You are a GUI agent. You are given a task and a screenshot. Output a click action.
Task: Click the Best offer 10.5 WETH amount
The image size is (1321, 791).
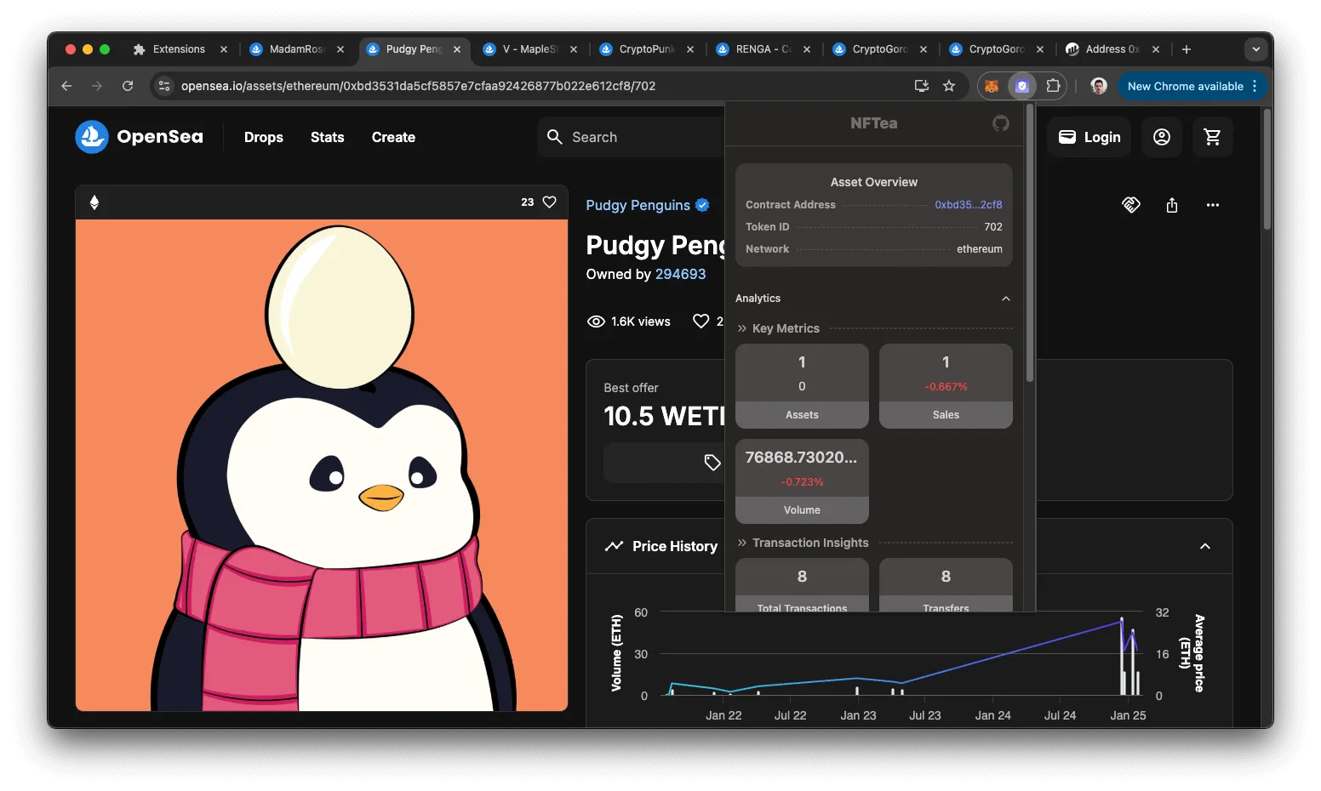664,416
